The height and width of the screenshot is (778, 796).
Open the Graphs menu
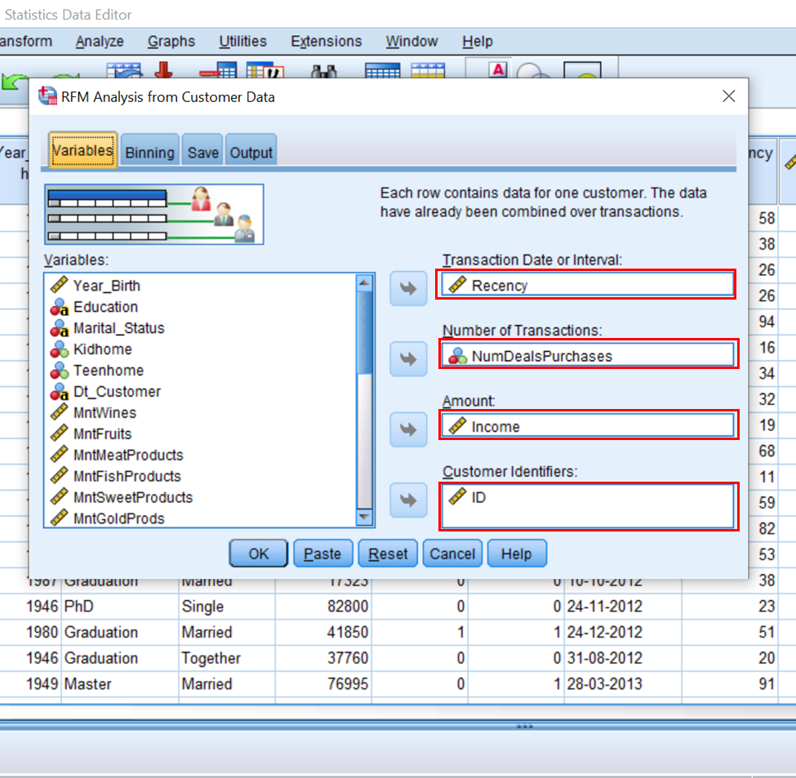pyautogui.click(x=171, y=42)
